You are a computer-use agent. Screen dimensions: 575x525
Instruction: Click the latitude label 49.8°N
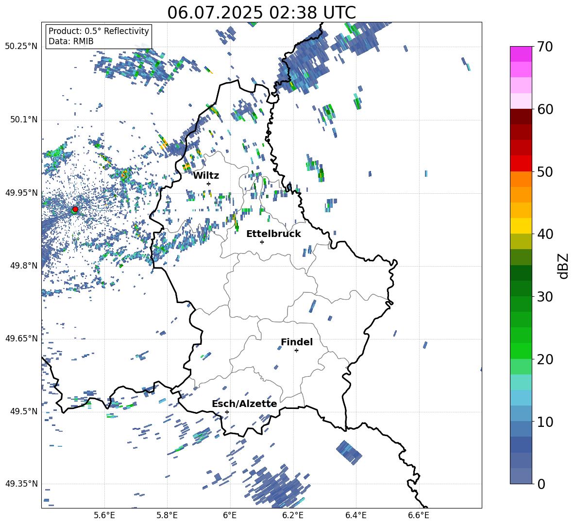(x=23, y=265)
